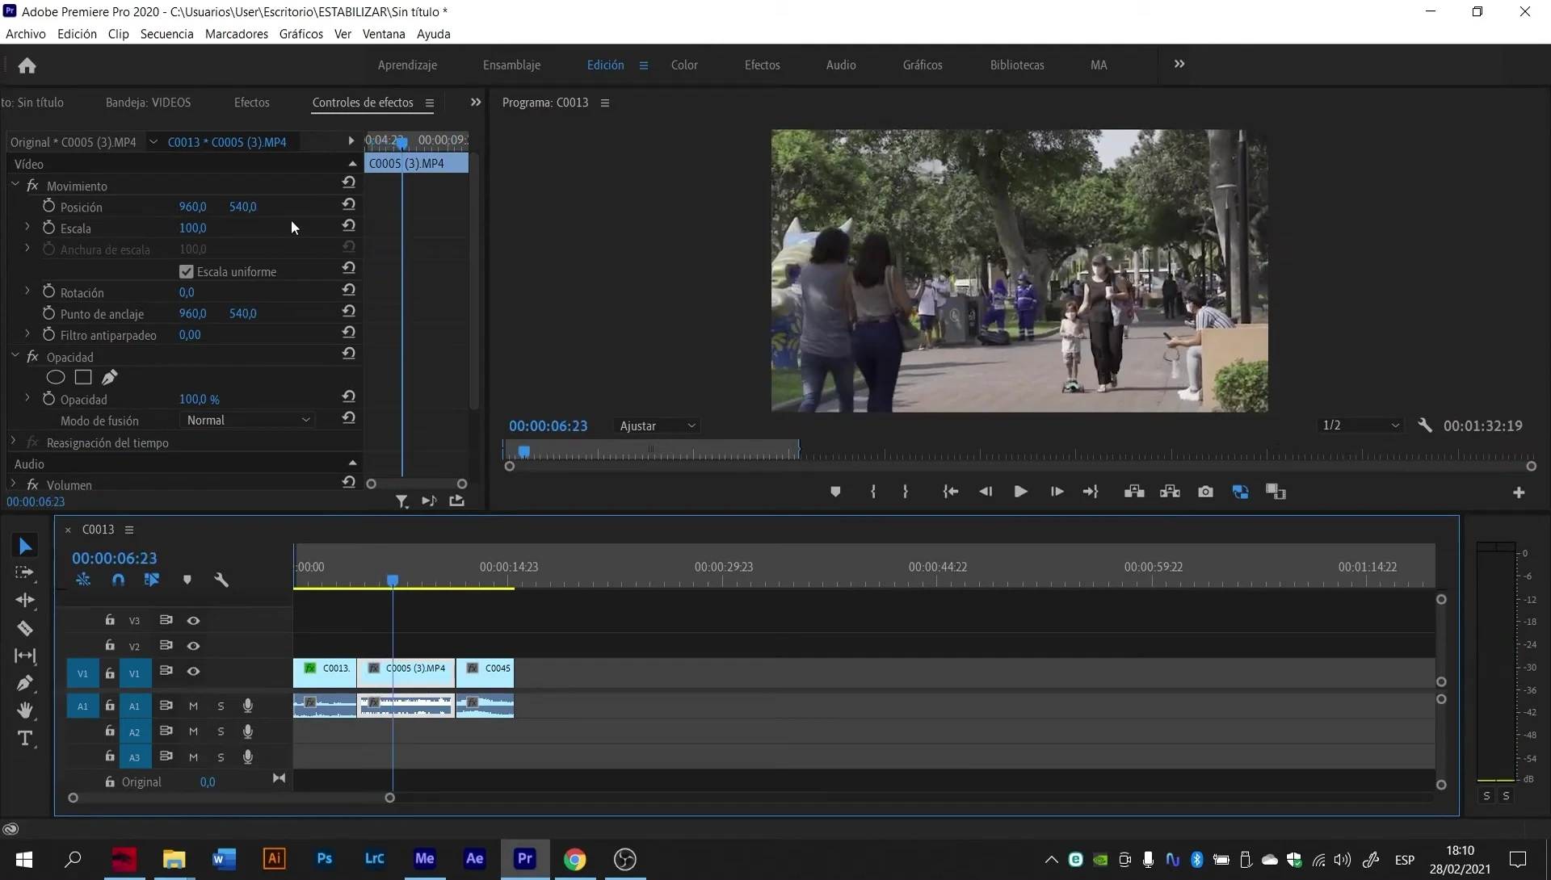The image size is (1551, 880).
Task: Open timeline display settings wrench
Action: click(221, 580)
